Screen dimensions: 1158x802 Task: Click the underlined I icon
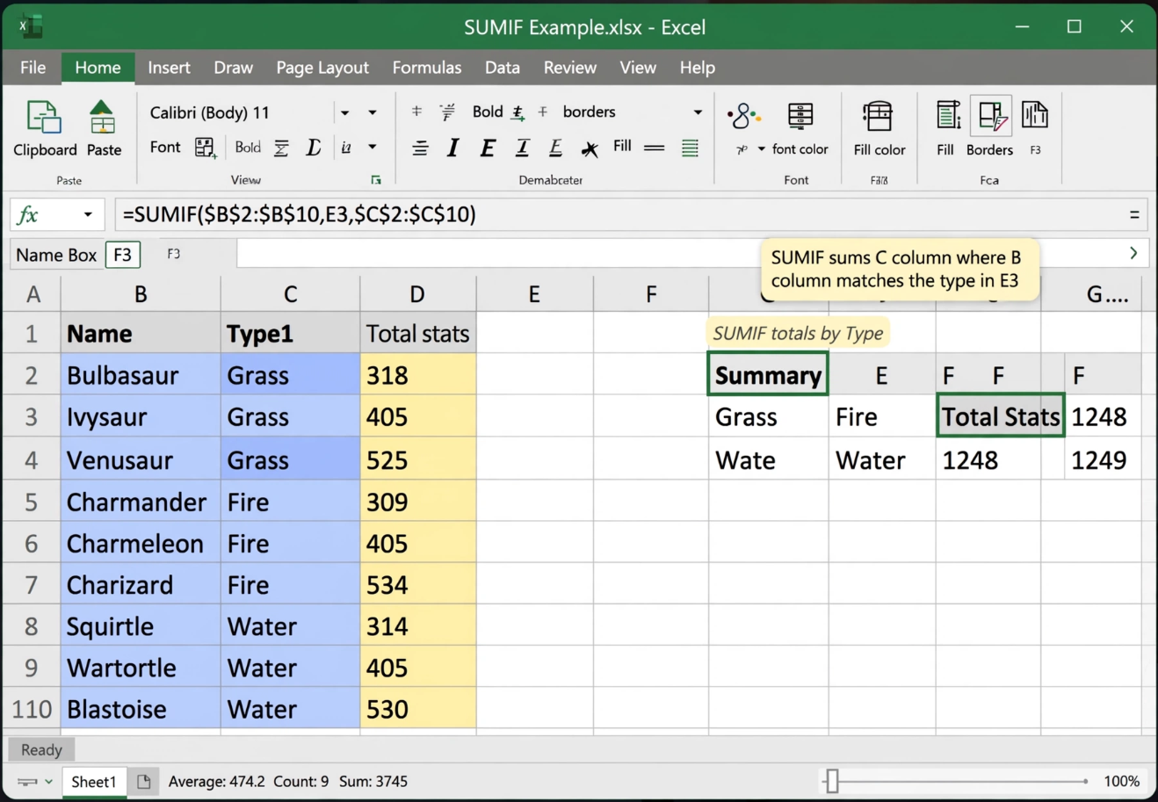522,148
